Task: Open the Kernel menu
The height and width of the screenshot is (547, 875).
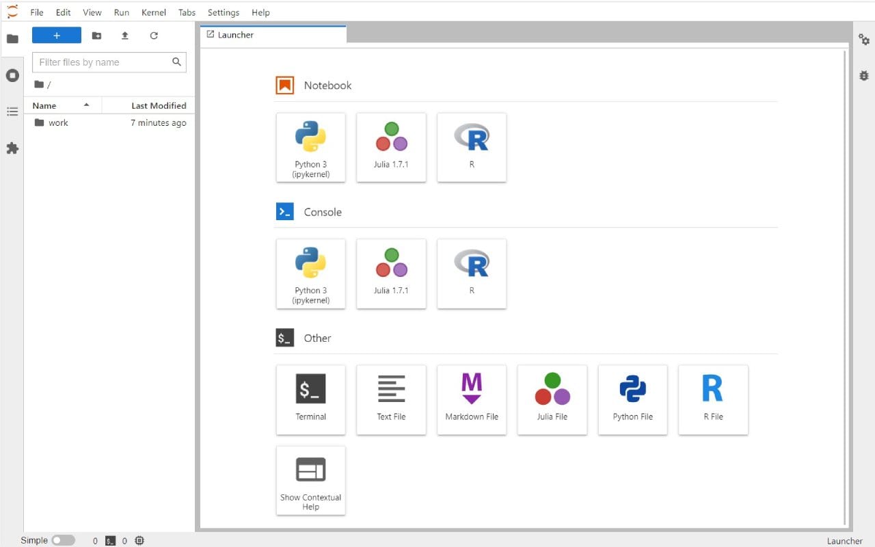Action: point(153,12)
